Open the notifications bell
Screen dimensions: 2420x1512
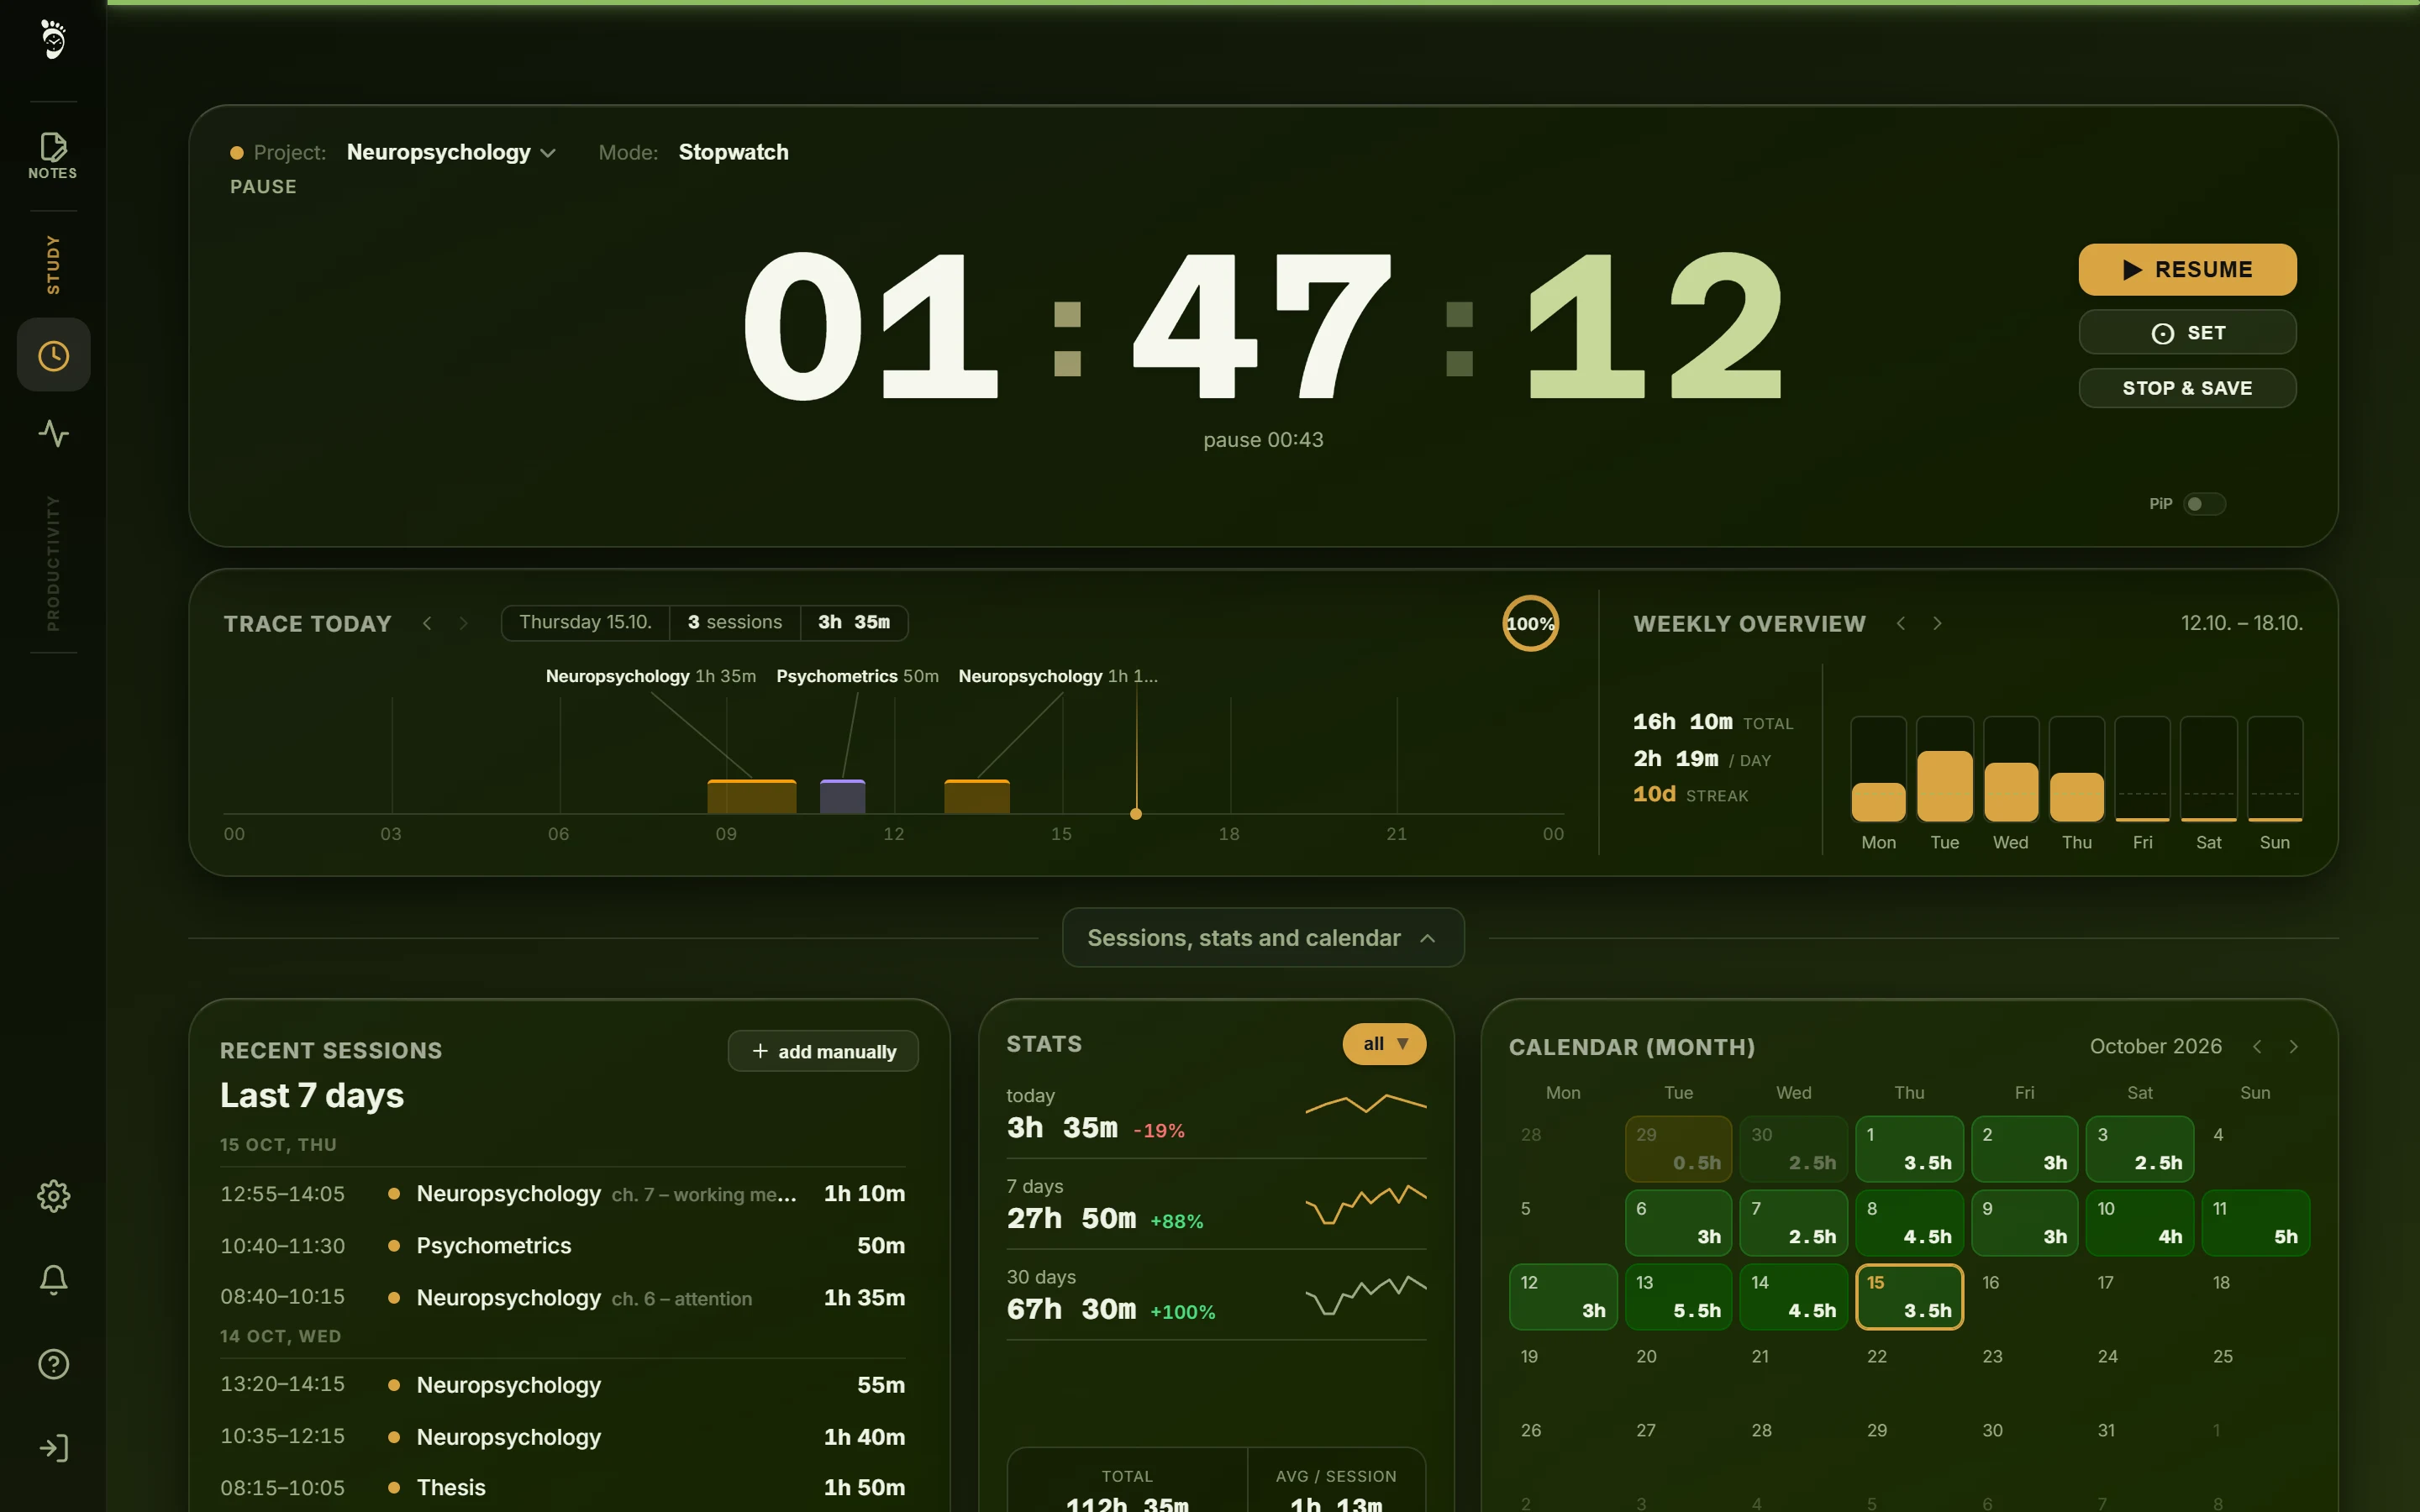(x=53, y=1280)
